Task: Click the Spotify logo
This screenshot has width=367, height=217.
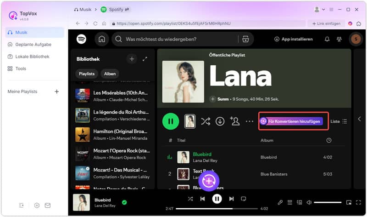Action: [x=81, y=39]
